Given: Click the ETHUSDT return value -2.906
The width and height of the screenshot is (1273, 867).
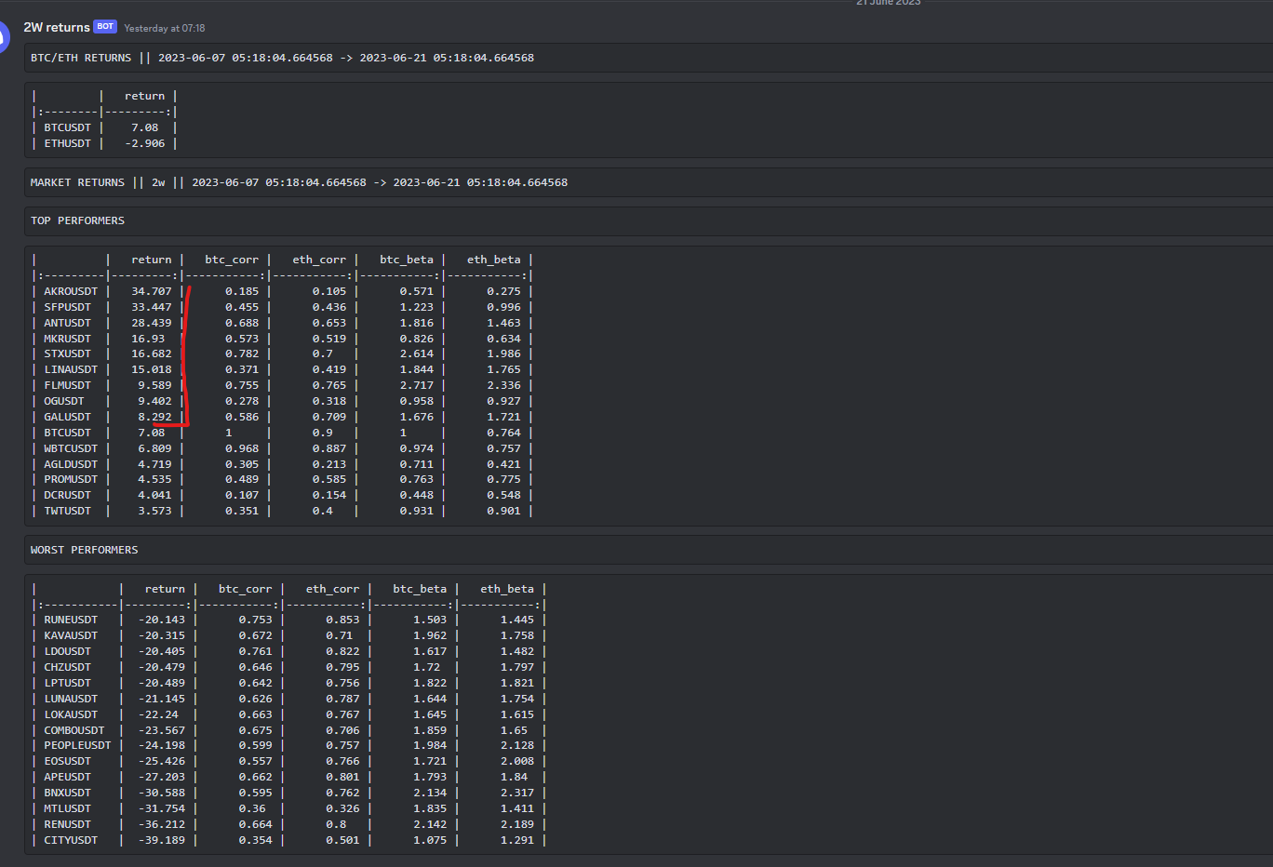Looking at the screenshot, I should pos(145,143).
